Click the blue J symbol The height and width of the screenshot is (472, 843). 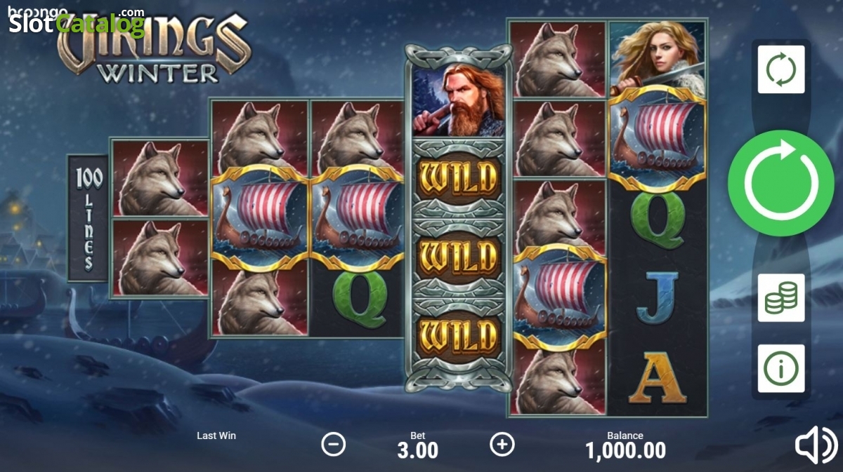click(657, 298)
